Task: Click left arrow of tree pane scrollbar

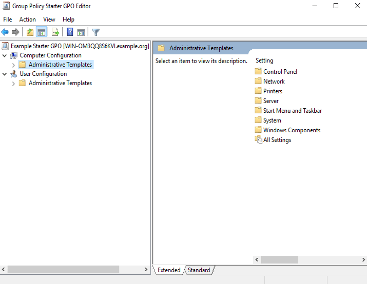Action: coord(4,269)
